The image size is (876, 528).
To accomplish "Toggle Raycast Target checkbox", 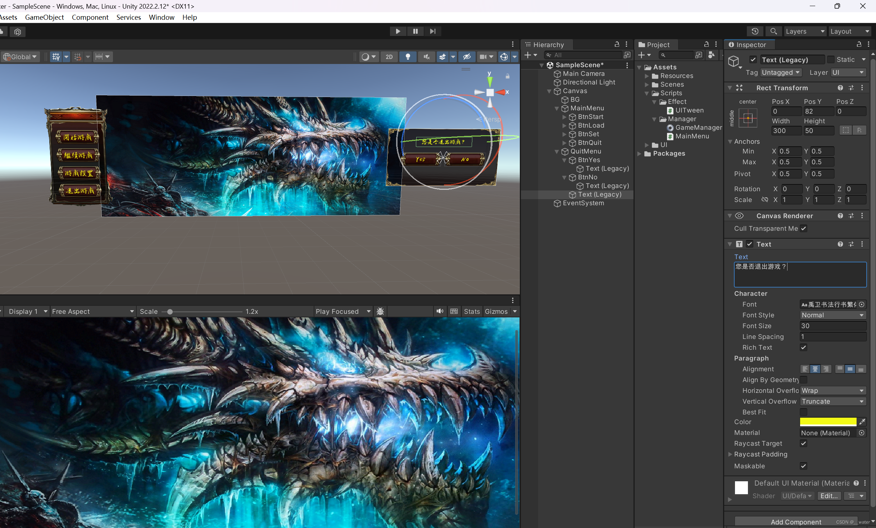I will click(803, 444).
